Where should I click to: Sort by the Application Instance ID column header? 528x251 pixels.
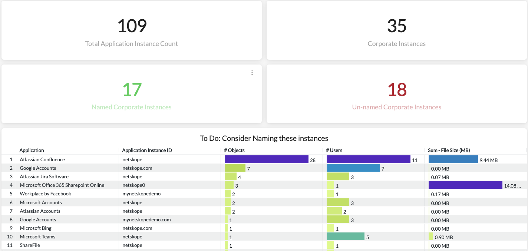point(147,150)
